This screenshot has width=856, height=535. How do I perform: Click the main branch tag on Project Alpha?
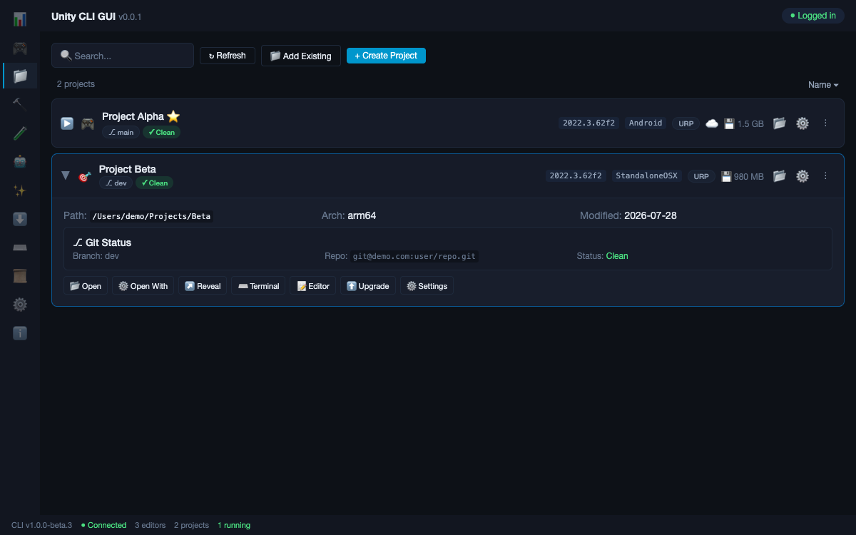121,132
